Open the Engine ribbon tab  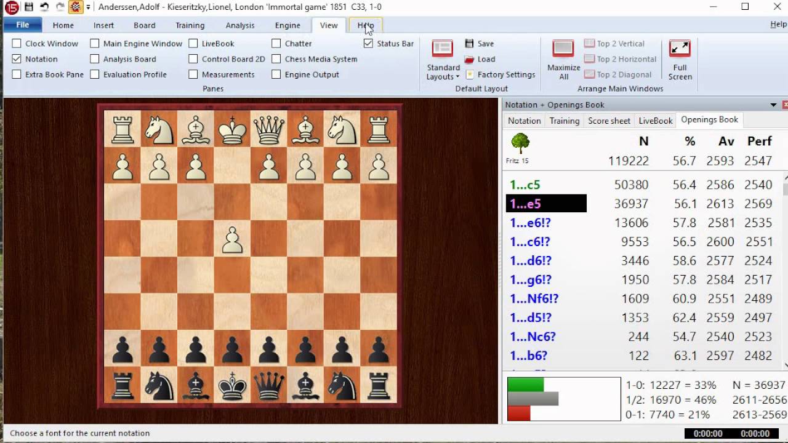pos(287,25)
